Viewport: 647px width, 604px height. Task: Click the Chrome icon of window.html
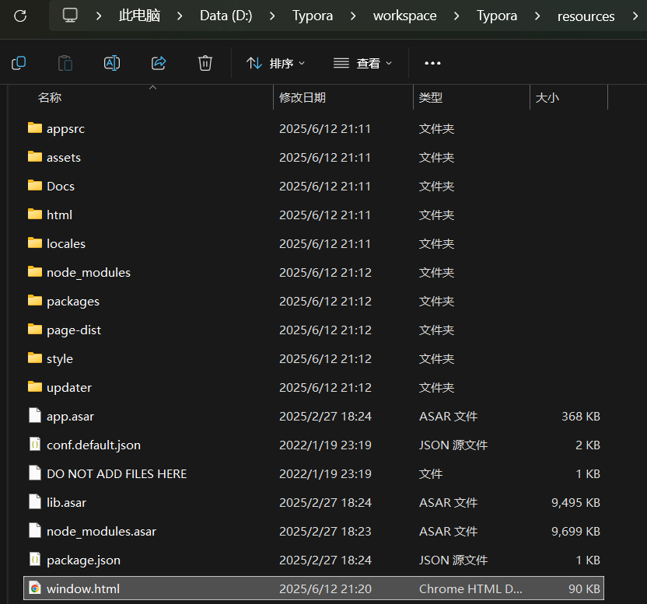(x=35, y=588)
